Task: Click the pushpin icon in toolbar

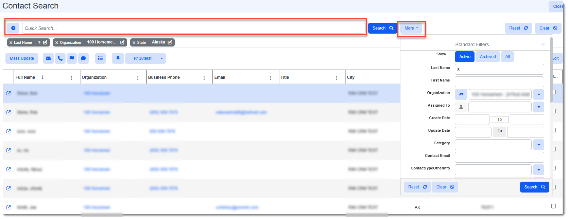Action: (x=118, y=58)
